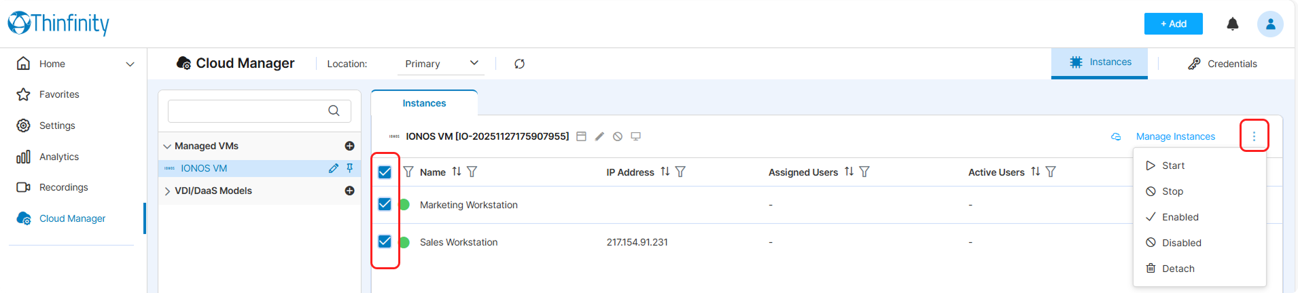Click the sidebar search input field

click(x=248, y=111)
